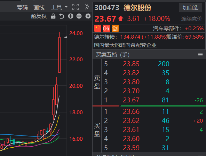206x156 pixels.
Task: Add stock with 加自选 button
Action: [190, 8]
